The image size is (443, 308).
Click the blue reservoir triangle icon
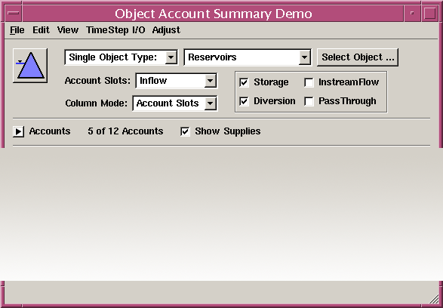(x=30, y=66)
